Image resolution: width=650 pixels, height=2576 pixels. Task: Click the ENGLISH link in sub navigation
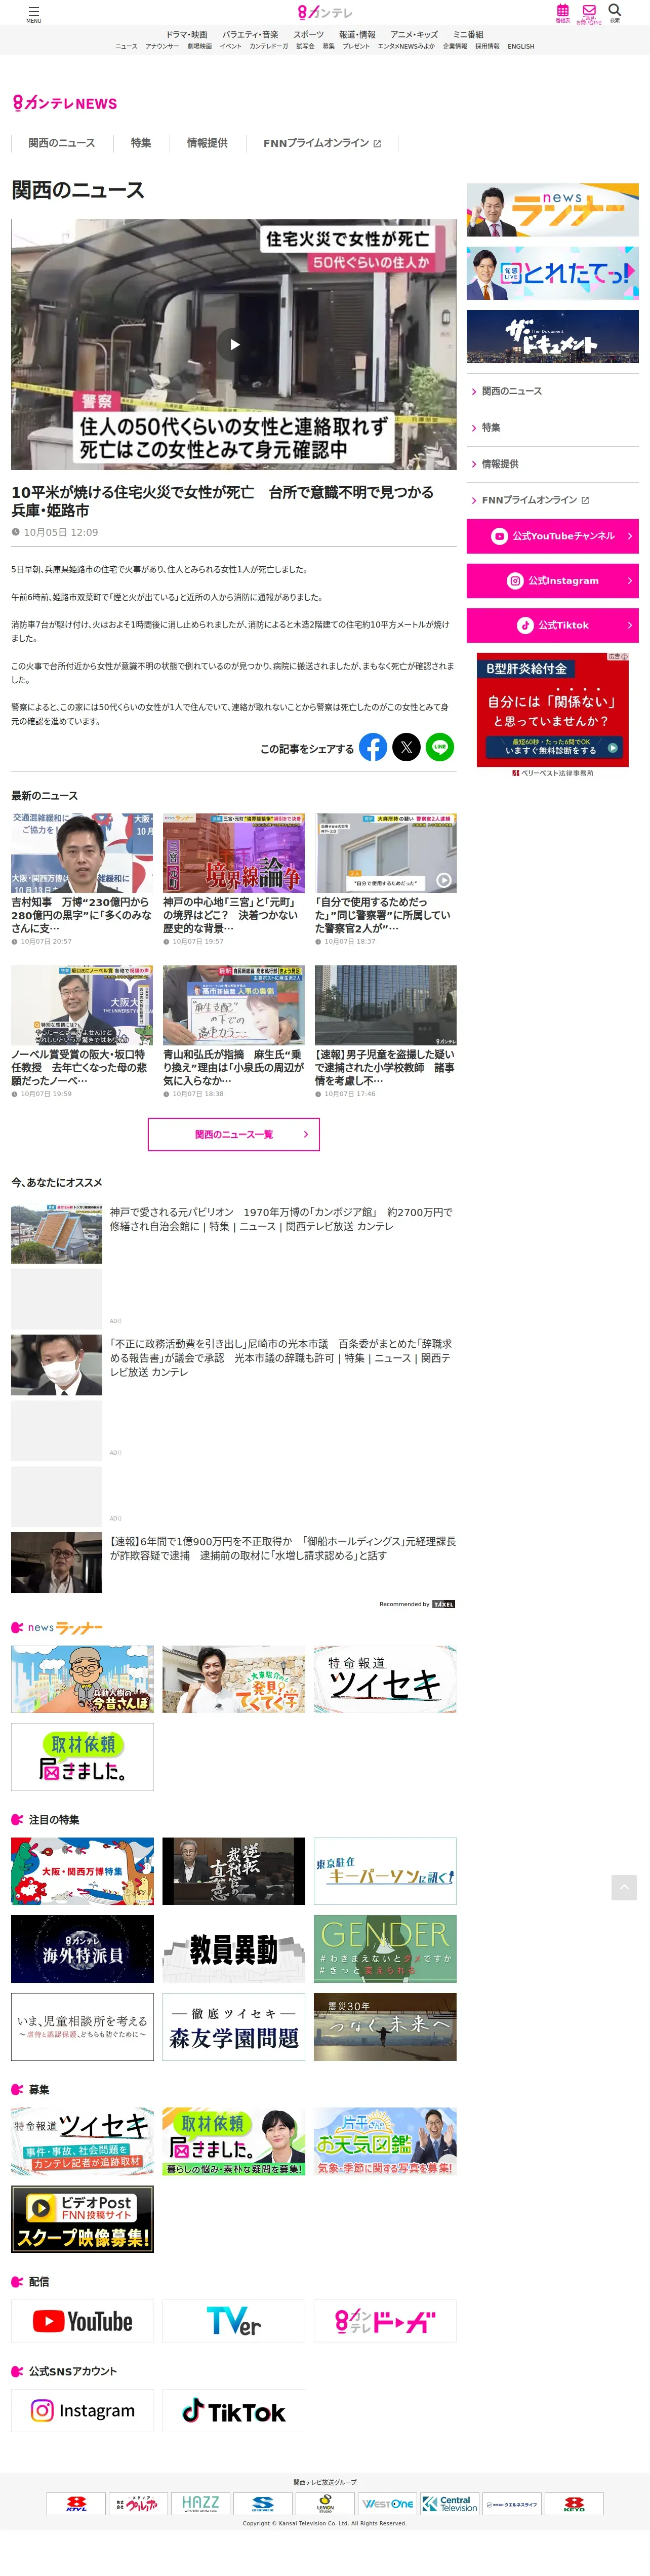click(x=521, y=46)
